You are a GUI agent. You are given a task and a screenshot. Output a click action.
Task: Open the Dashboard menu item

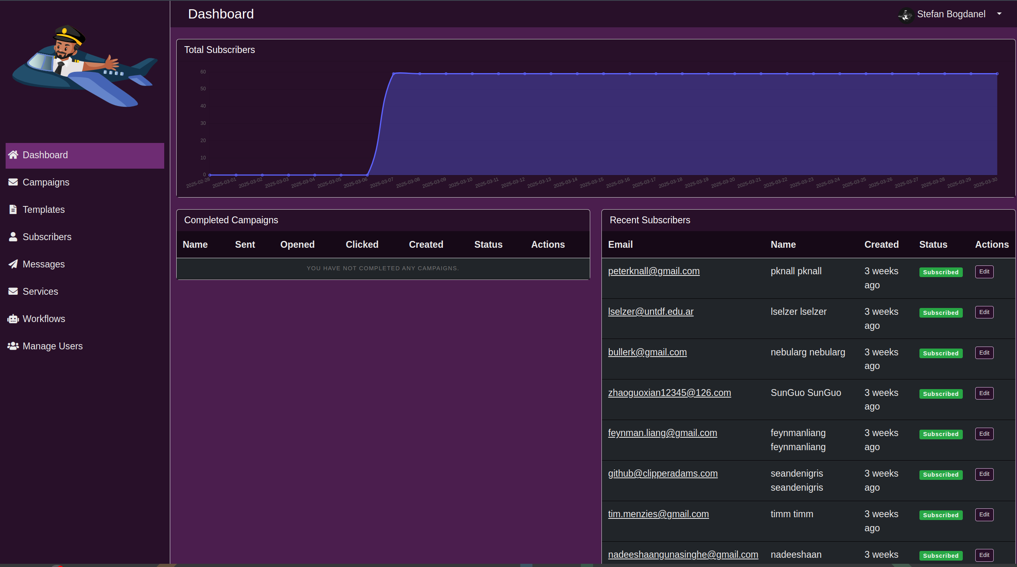[85, 155]
